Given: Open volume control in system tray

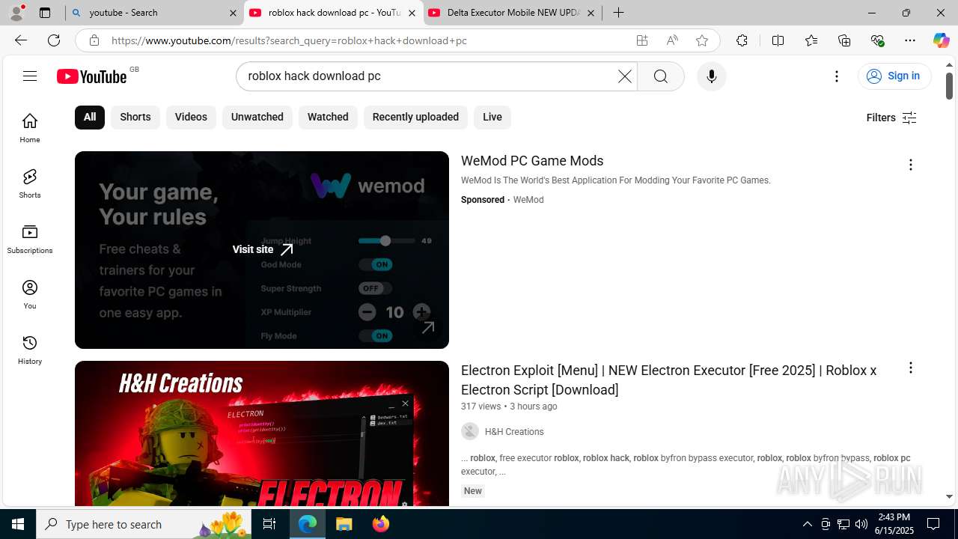Looking at the screenshot, I should (861, 524).
